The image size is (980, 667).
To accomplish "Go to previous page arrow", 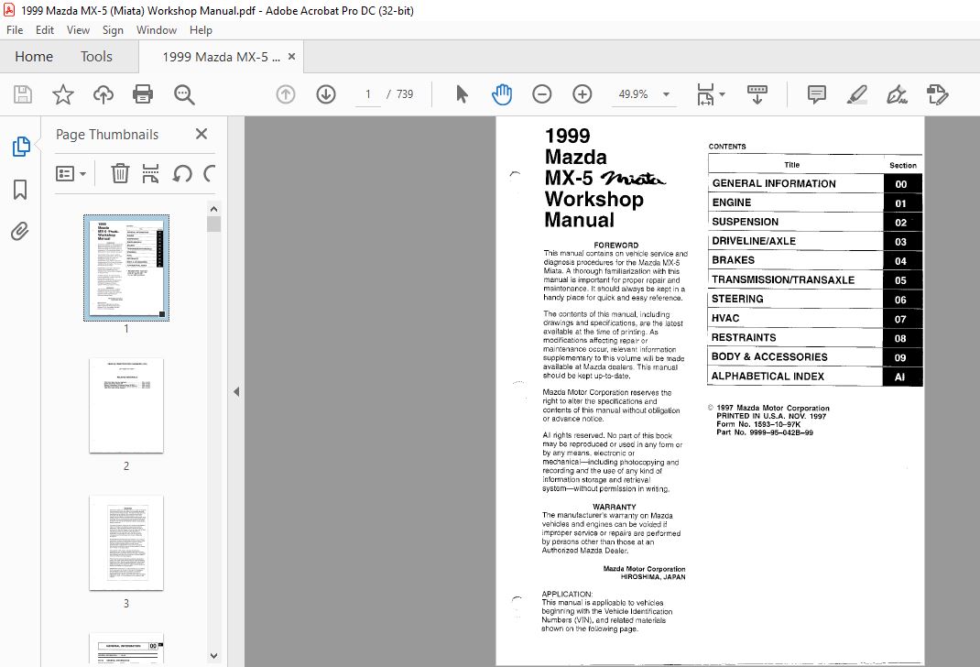I will tap(286, 94).
